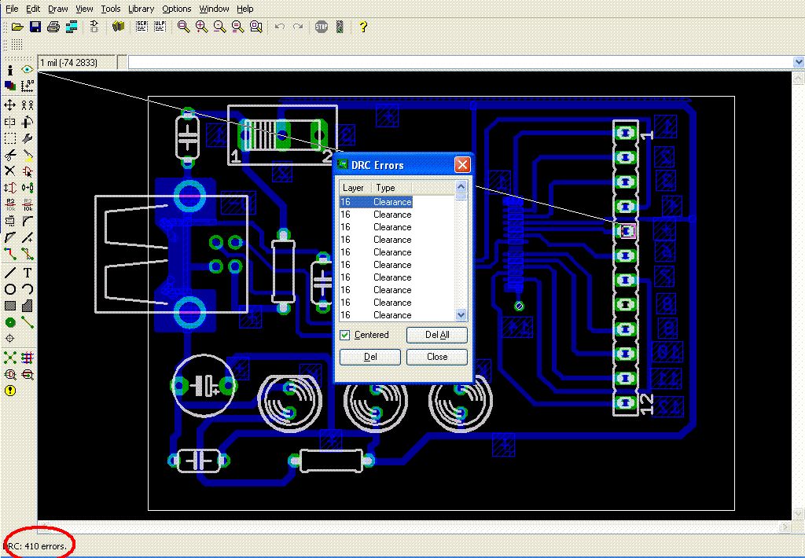The width and height of the screenshot is (805, 558).
Task: Run user program via ULP icon
Action: (160, 27)
